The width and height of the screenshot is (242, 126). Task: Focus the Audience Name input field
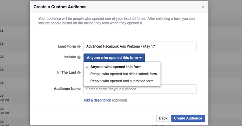pos(140,89)
